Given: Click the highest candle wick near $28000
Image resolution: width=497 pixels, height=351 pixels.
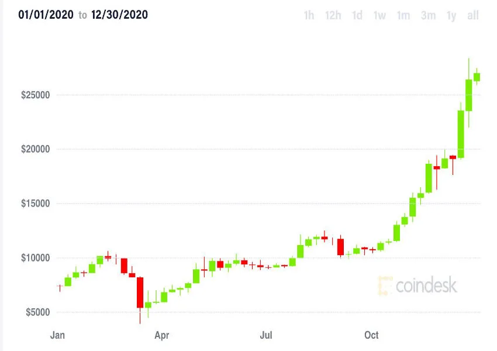Looking at the screenshot, I should pos(468,61).
